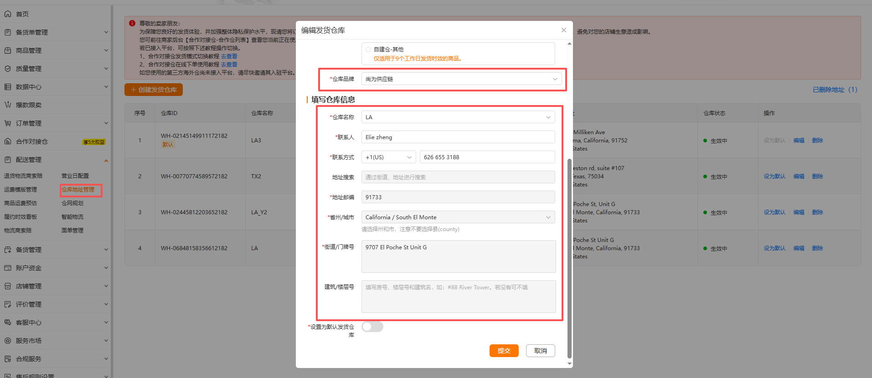Open 智能物流 submenu item

(72, 217)
